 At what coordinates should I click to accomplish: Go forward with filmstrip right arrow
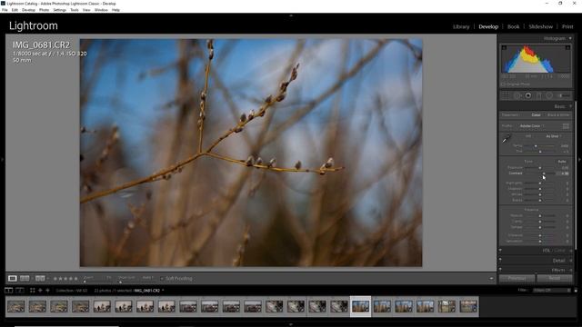click(x=47, y=291)
